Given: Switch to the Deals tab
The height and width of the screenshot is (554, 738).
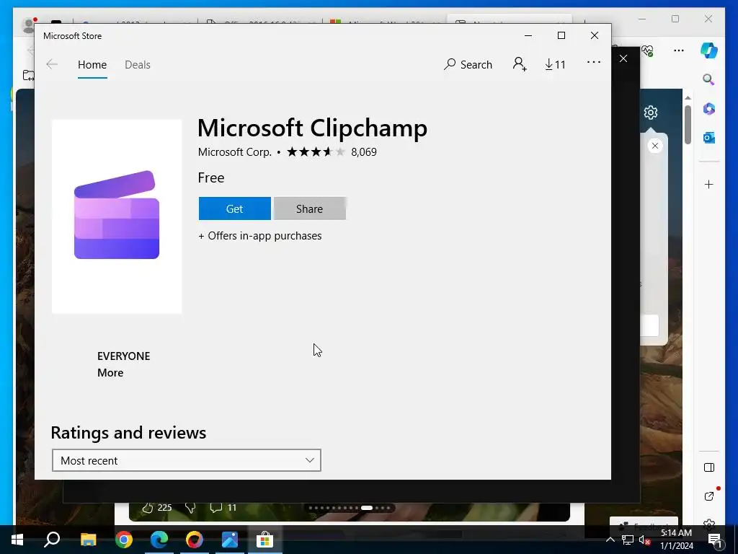Looking at the screenshot, I should (138, 64).
